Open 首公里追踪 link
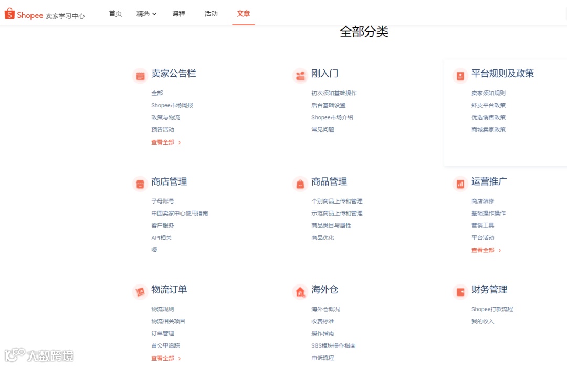 click(165, 345)
